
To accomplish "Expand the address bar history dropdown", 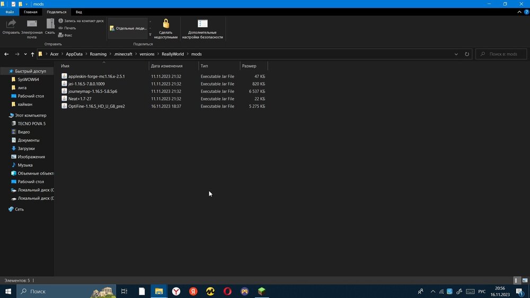I will pos(456,54).
